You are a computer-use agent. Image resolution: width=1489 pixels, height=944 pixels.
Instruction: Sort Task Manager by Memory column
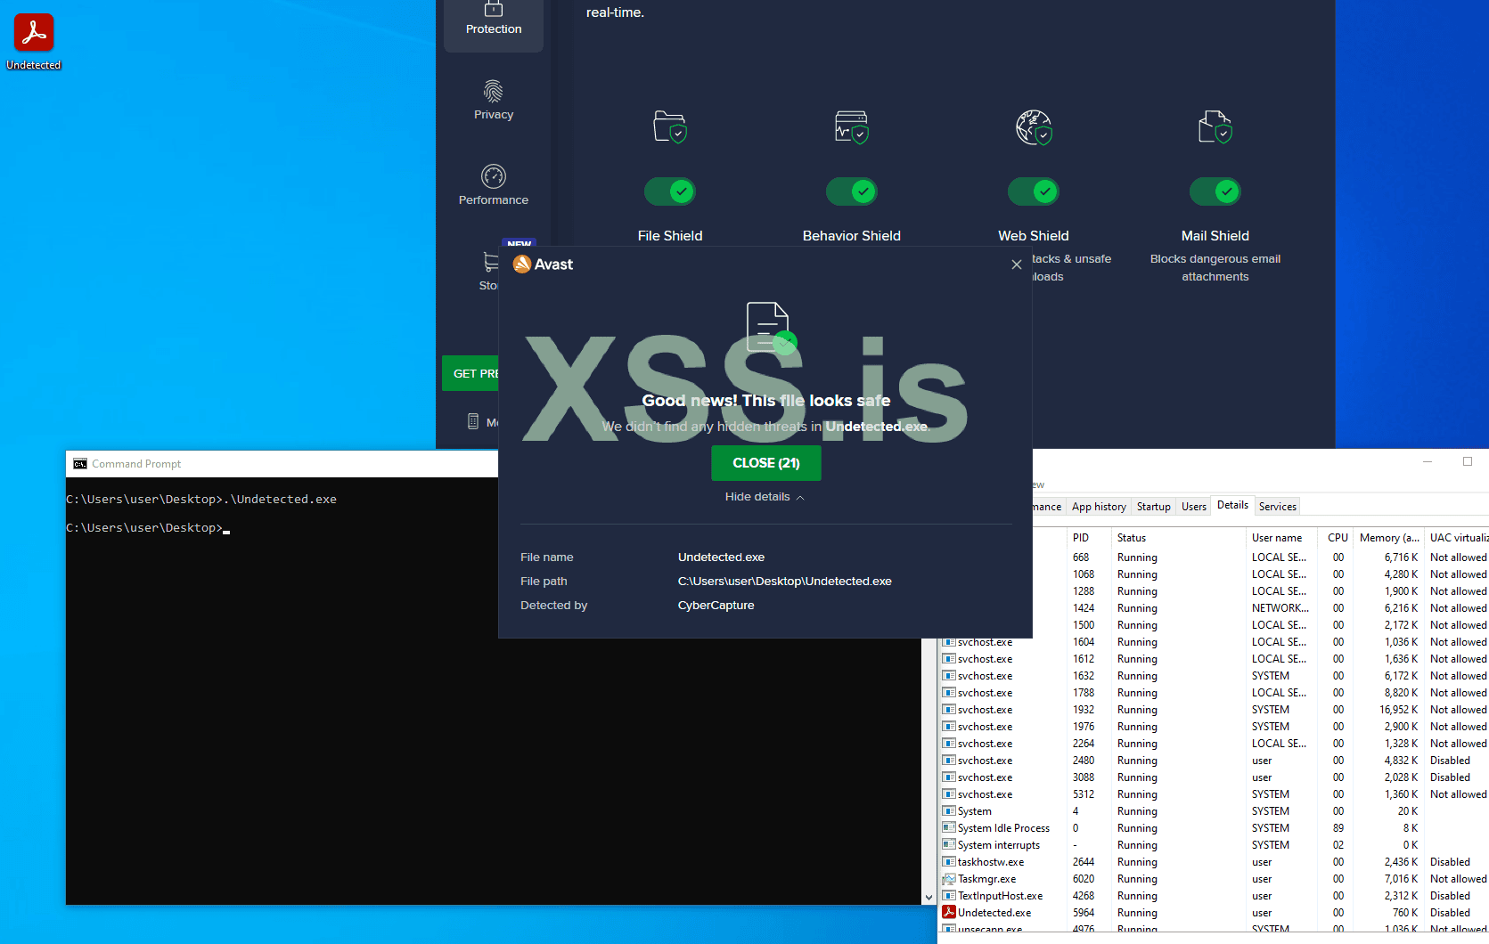coord(1389,538)
